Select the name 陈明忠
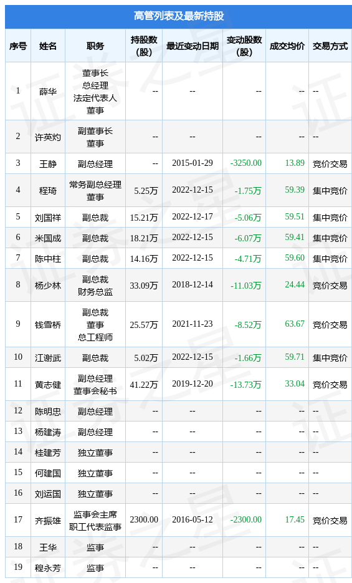Viewport: 352px width, 583px height. [x=48, y=412]
